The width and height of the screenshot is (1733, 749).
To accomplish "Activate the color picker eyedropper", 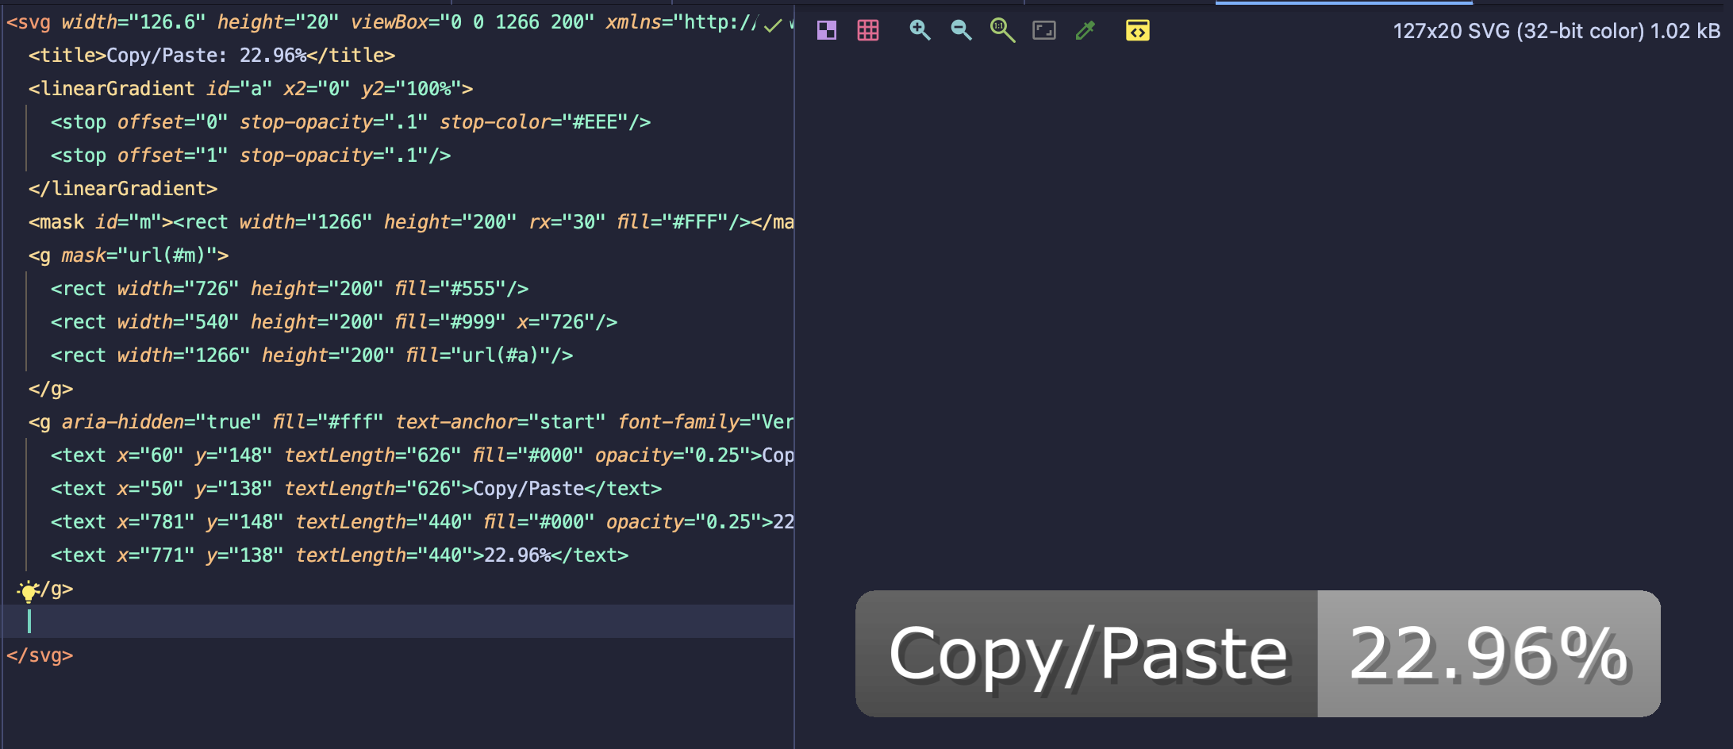I will (x=1086, y=31).
